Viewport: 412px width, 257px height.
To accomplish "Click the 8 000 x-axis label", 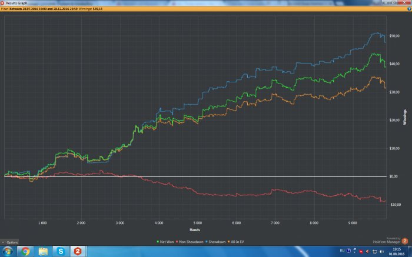I will pos(314,223).
